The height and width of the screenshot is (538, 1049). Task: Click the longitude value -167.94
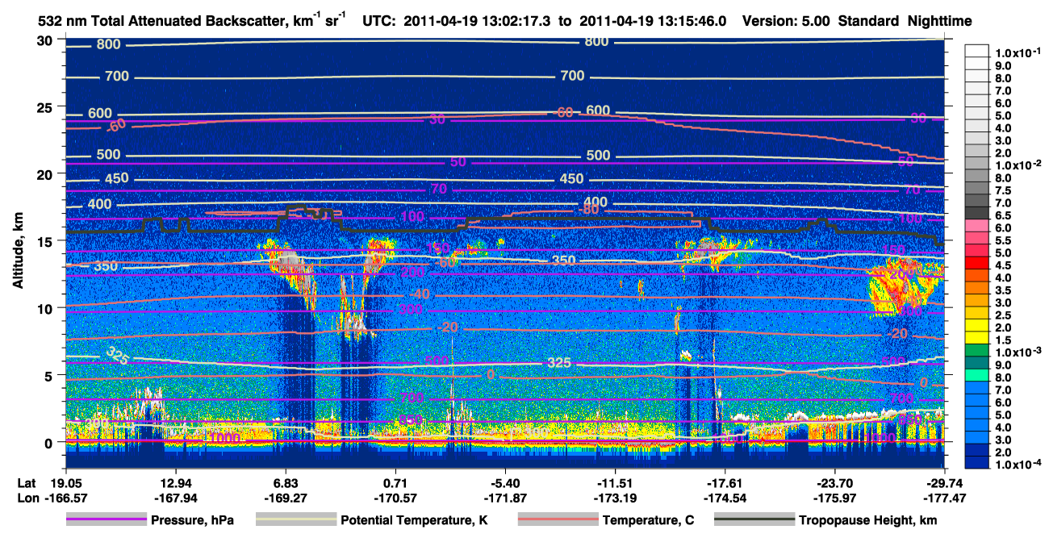(175, 498)
